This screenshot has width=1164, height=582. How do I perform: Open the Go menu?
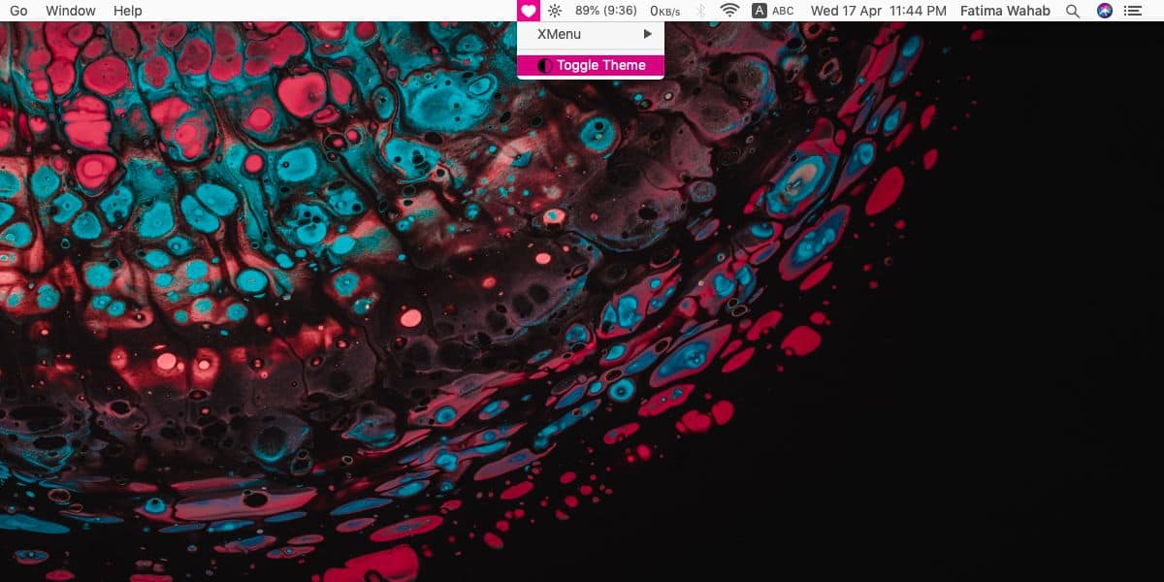click(18, 11)
